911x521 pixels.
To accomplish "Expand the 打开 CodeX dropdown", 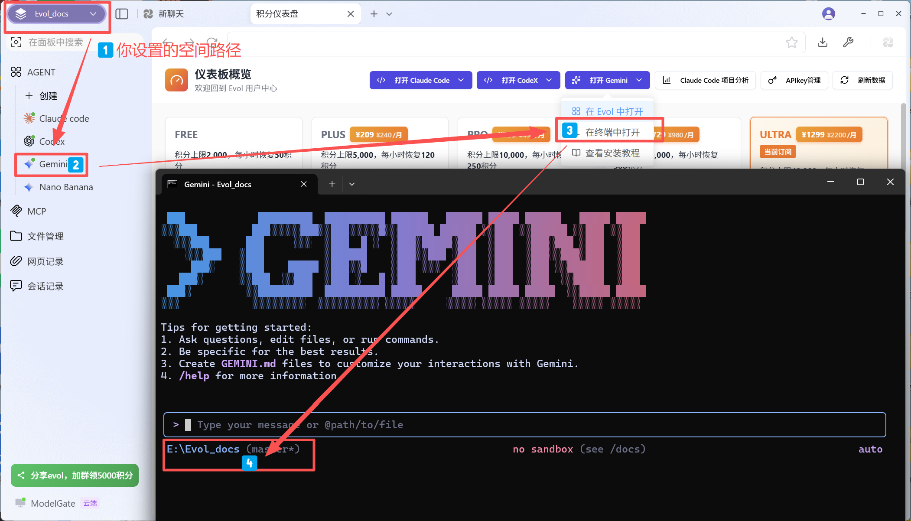I will [549, 80].
